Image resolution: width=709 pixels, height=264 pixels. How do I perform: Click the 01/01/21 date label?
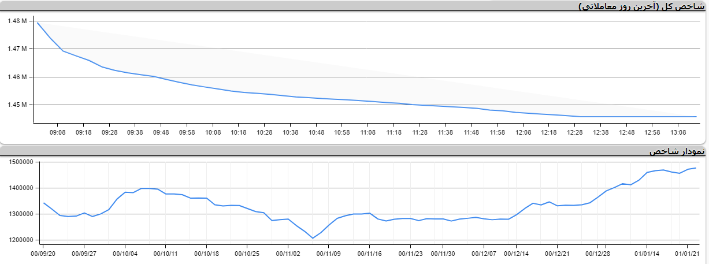pyautogui.click(x=688, y=253)
